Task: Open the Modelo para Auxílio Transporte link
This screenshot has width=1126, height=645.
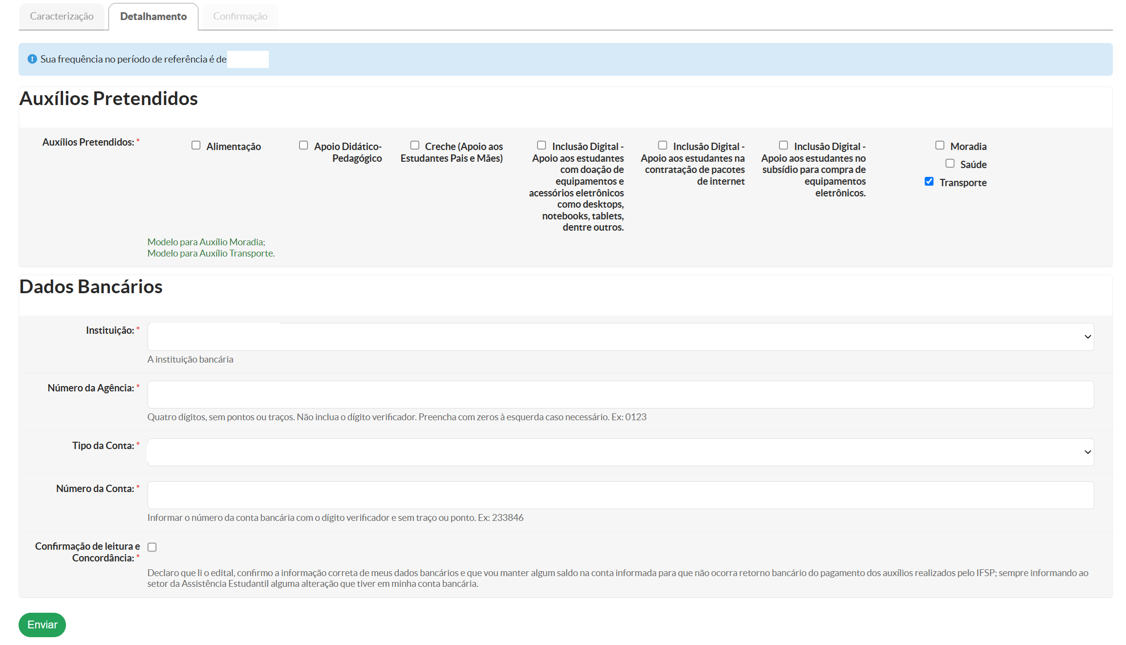Action: (211, 253)
